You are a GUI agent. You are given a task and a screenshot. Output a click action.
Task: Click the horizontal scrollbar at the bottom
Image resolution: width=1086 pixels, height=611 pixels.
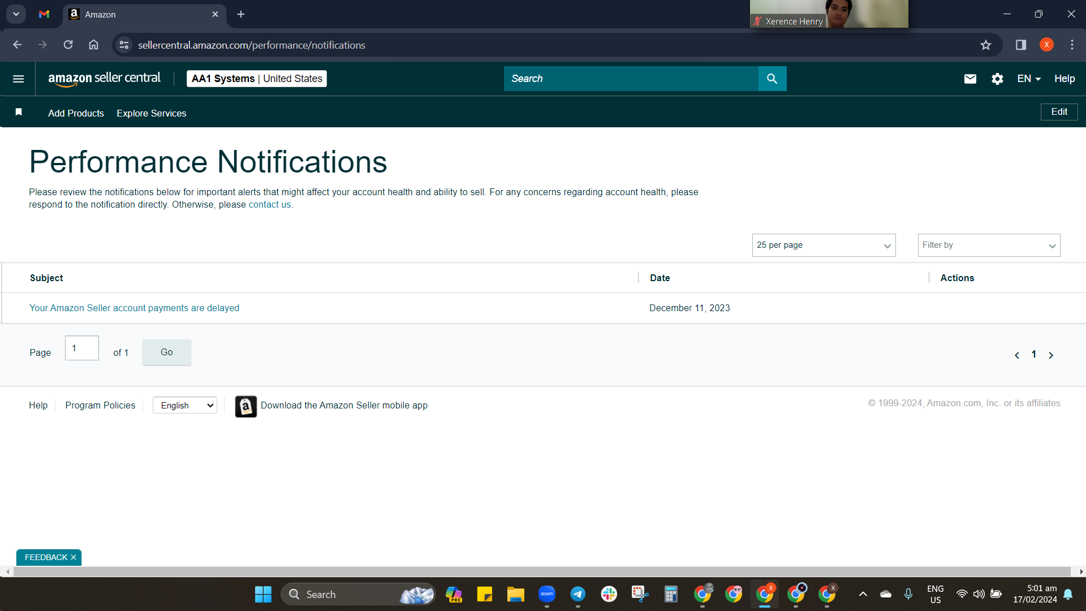(x=542, y=571)
